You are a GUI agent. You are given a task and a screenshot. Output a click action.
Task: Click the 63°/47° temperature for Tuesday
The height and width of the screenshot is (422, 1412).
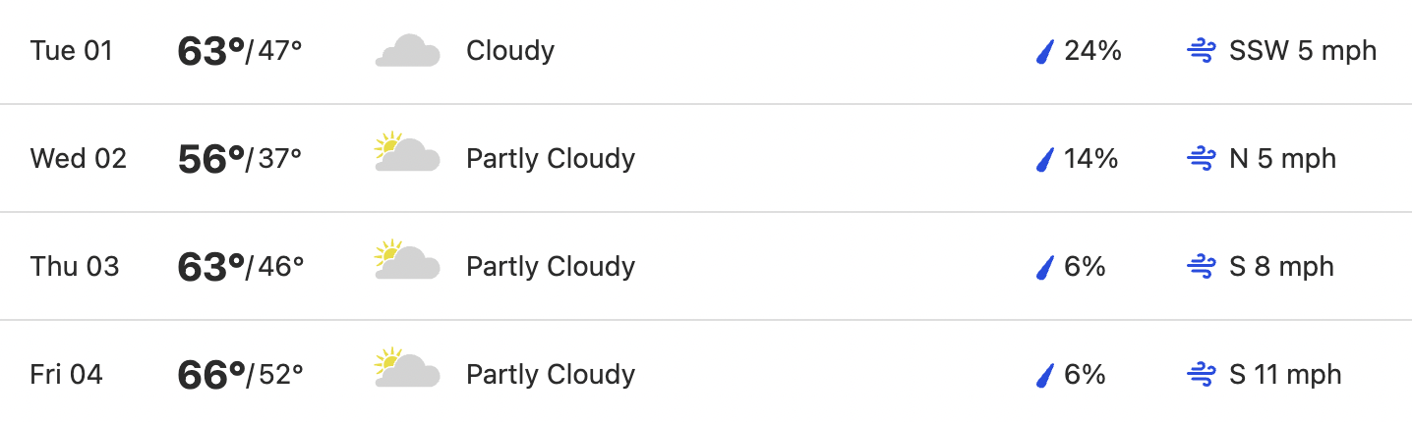(240, 51)
